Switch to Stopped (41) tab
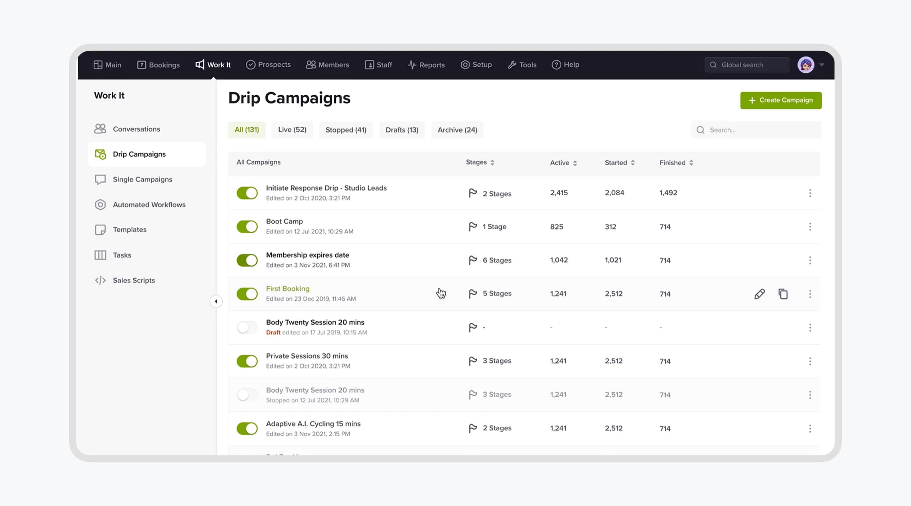 tap(346, 130)
